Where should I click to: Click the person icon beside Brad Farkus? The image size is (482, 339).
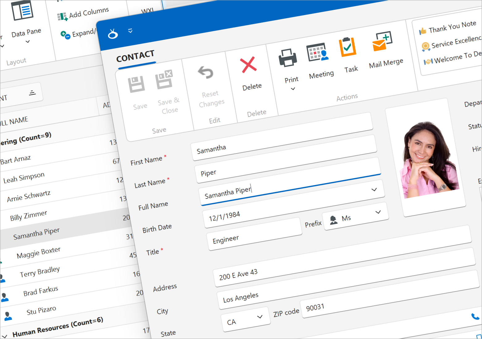pos(4,297)
